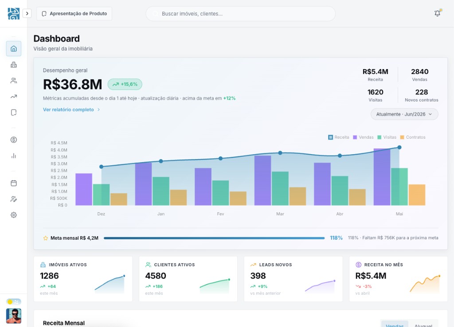The width and height of the screenshot is (454, 327).
Task: Toggle Contratos series in chart legend
Action: (413, 137)
